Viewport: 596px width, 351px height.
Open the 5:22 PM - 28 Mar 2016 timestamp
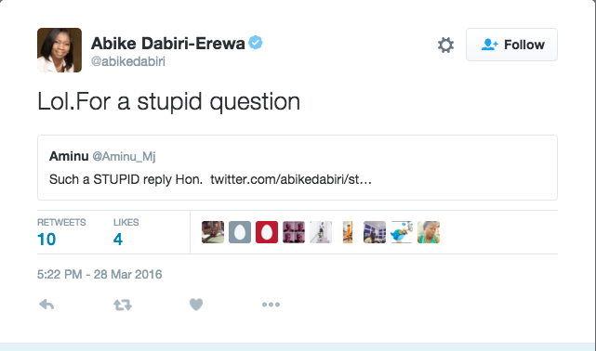point(99,274)
